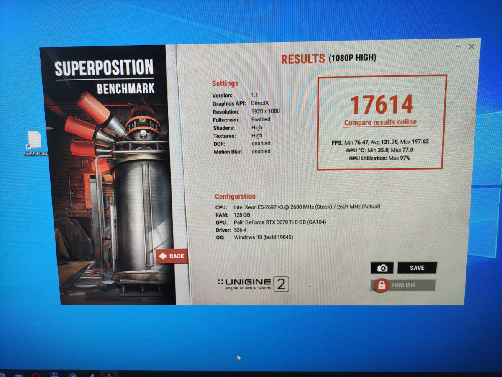Click the Steam icon in the taskbar
Viewport: 502px width, 377px height.
coord(91,374)
